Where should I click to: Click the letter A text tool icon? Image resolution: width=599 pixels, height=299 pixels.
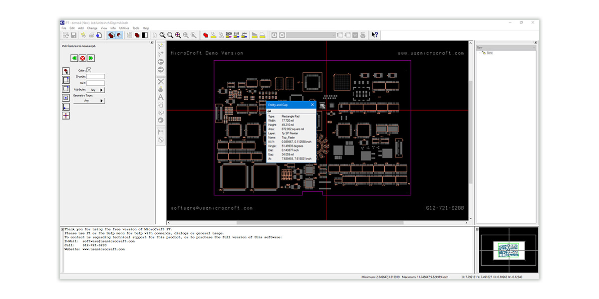(x=161, y=97)
